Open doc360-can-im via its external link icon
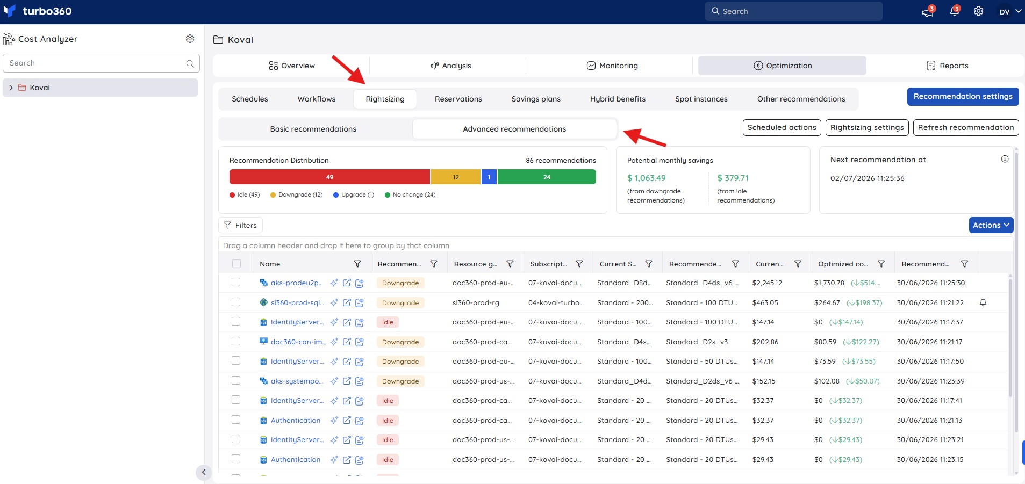This screenshot has height=484, width=1025. coord(347,342)
